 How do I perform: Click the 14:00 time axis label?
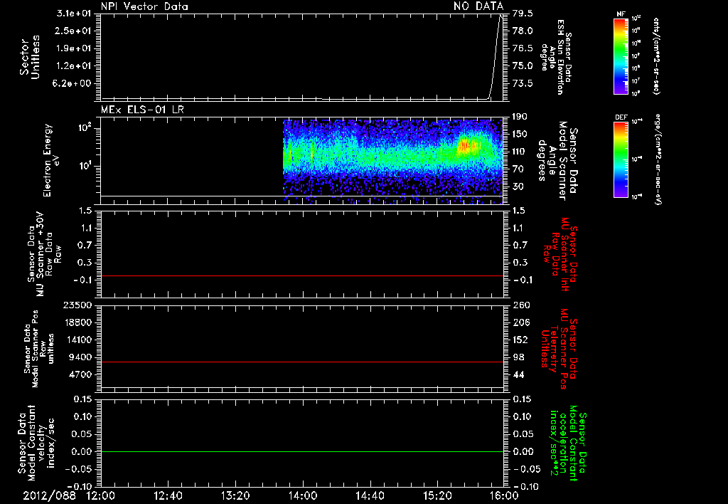(x=303, y=495)
